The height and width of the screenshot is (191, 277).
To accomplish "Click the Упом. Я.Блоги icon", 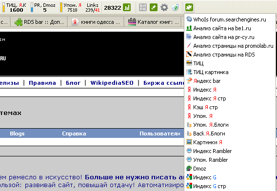I will [x=189, y=125].
